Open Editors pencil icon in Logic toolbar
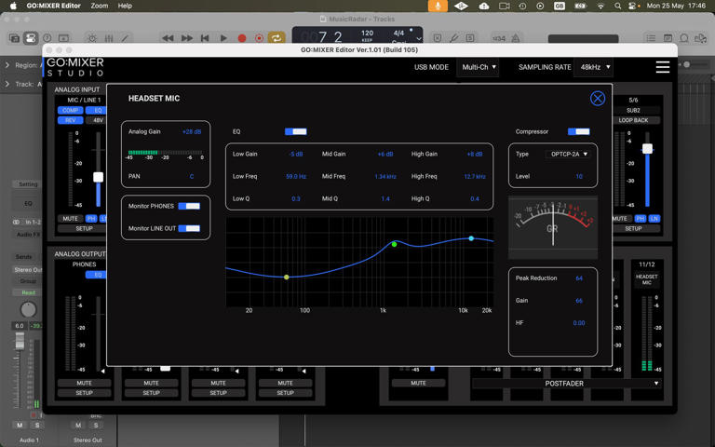The image size is (715, 447). [x=125, y=38]
